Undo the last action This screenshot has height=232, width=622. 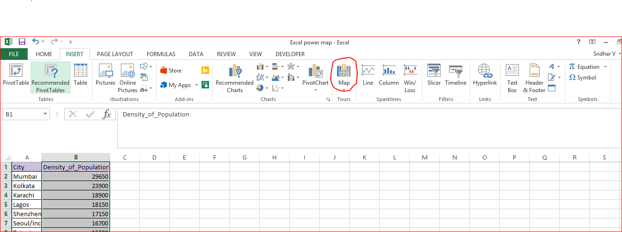(36, 42)
